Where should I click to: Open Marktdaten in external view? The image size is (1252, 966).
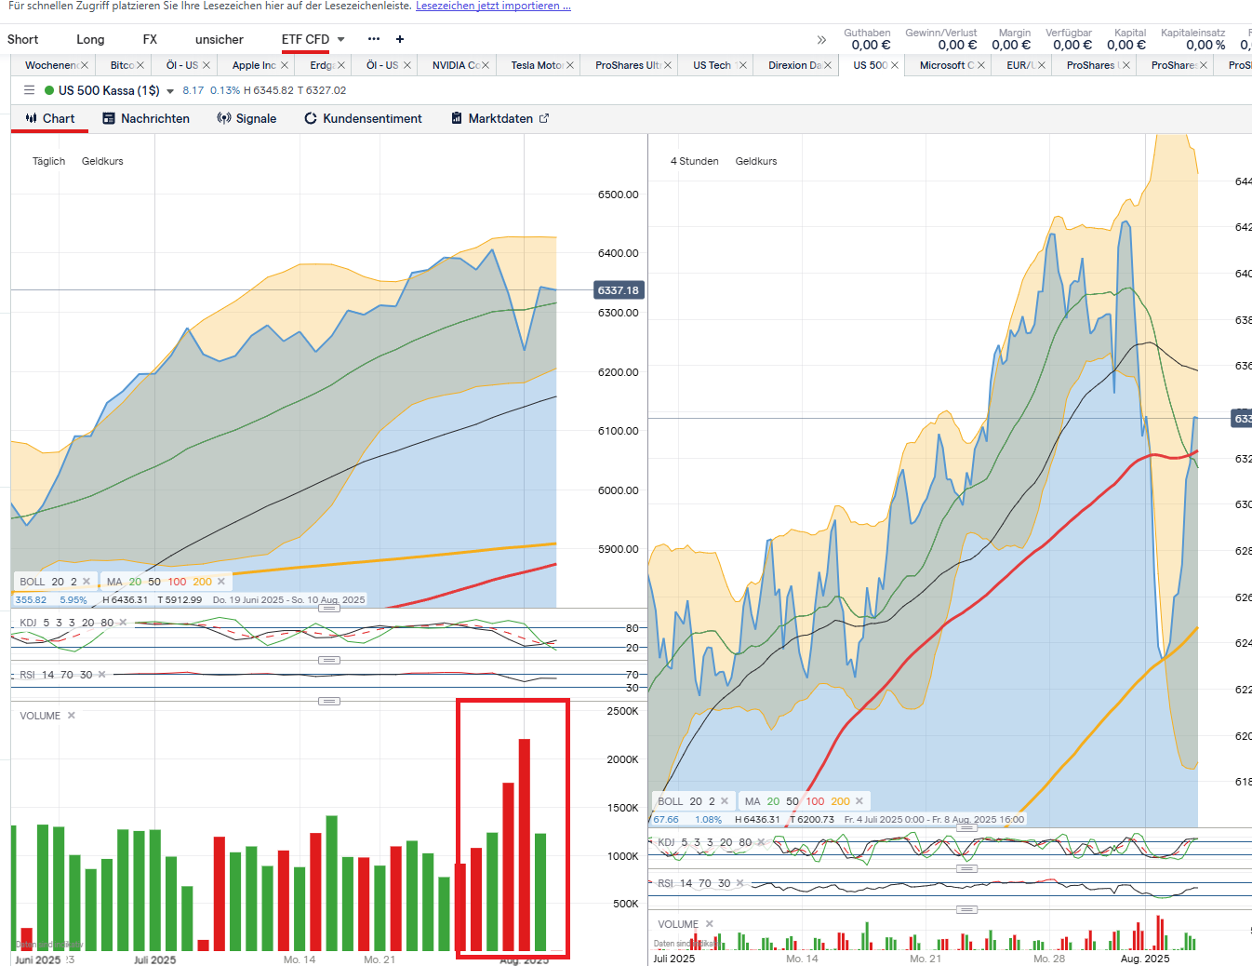(x=499, y=118)
